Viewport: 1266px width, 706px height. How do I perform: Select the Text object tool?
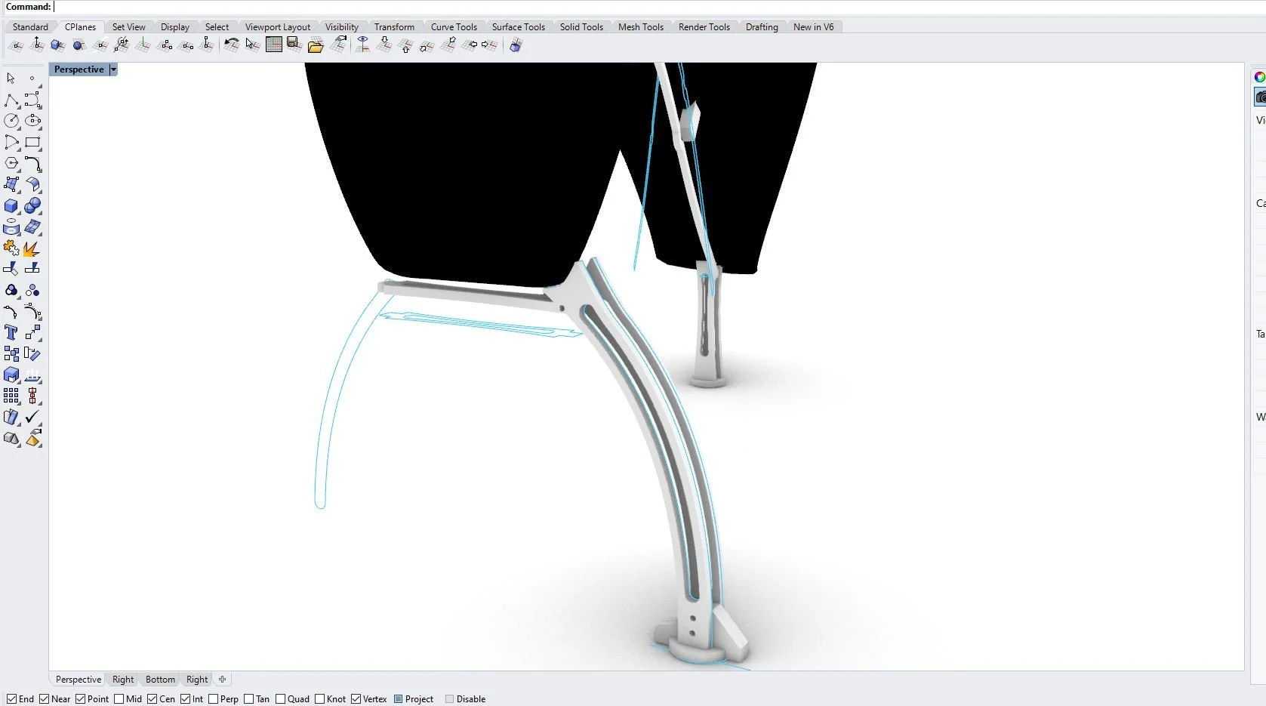click(11, 333)
